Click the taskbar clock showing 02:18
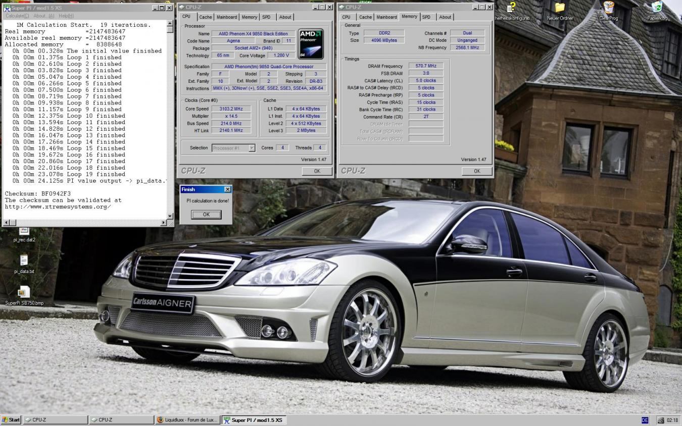Image resolution: width=682 pixels, height=426 pixels. (672, 420)
